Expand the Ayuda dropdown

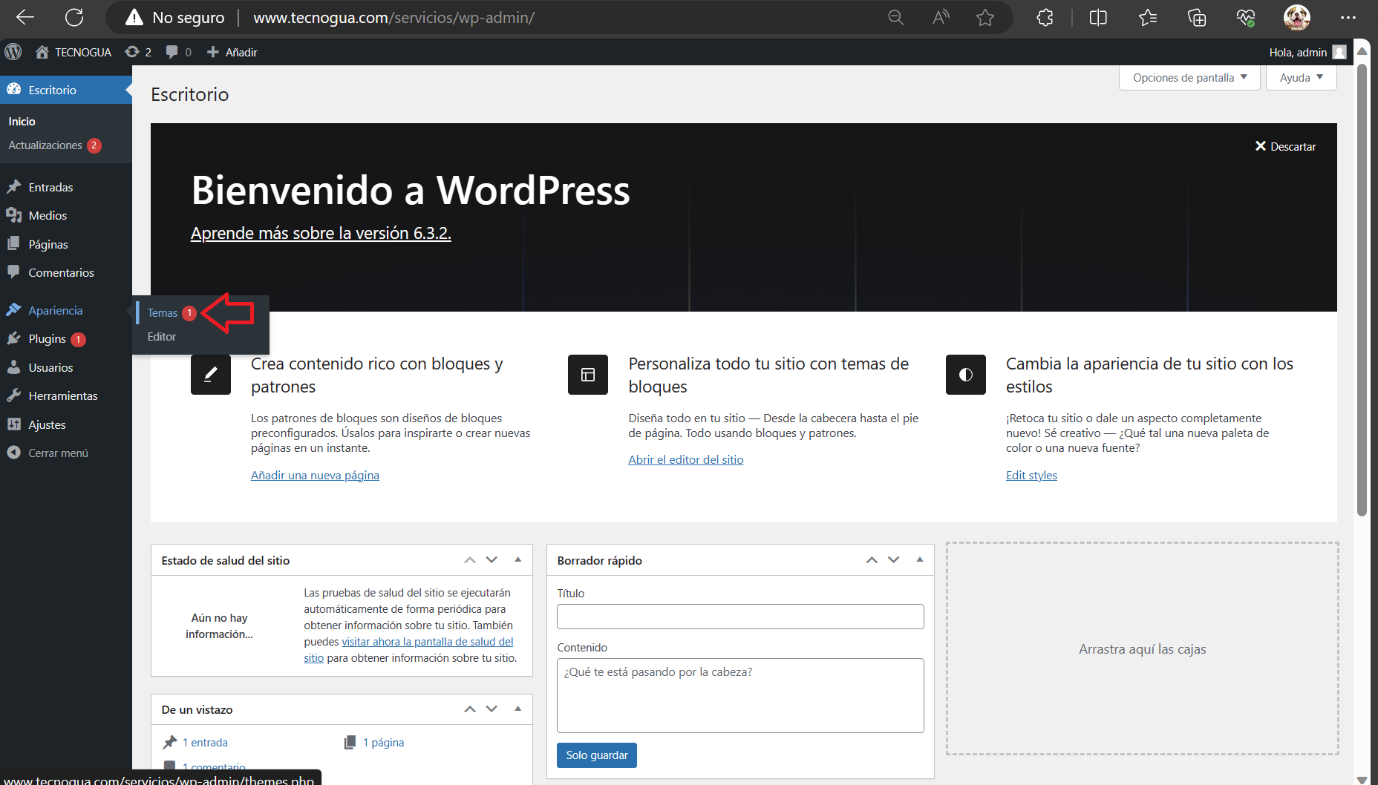1302,78
